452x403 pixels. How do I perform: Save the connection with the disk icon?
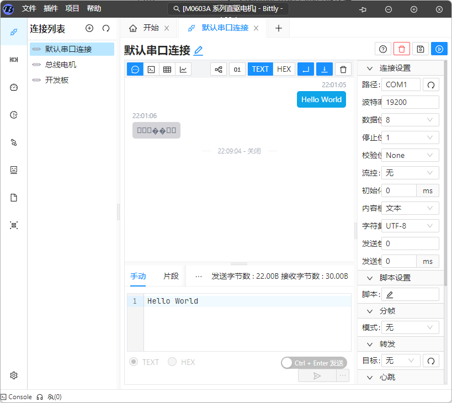click(421, 49)
